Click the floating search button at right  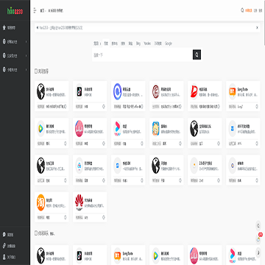[258, 225]
